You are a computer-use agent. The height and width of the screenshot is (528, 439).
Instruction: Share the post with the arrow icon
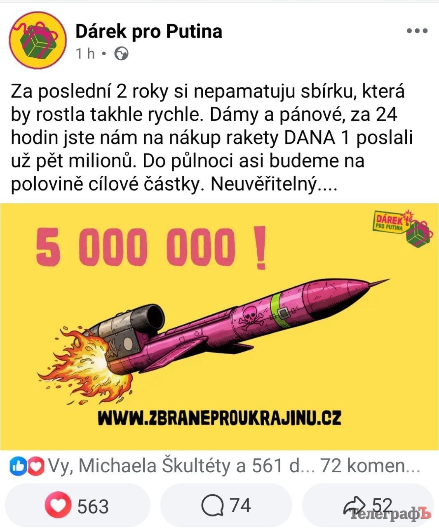pos(355,506)
